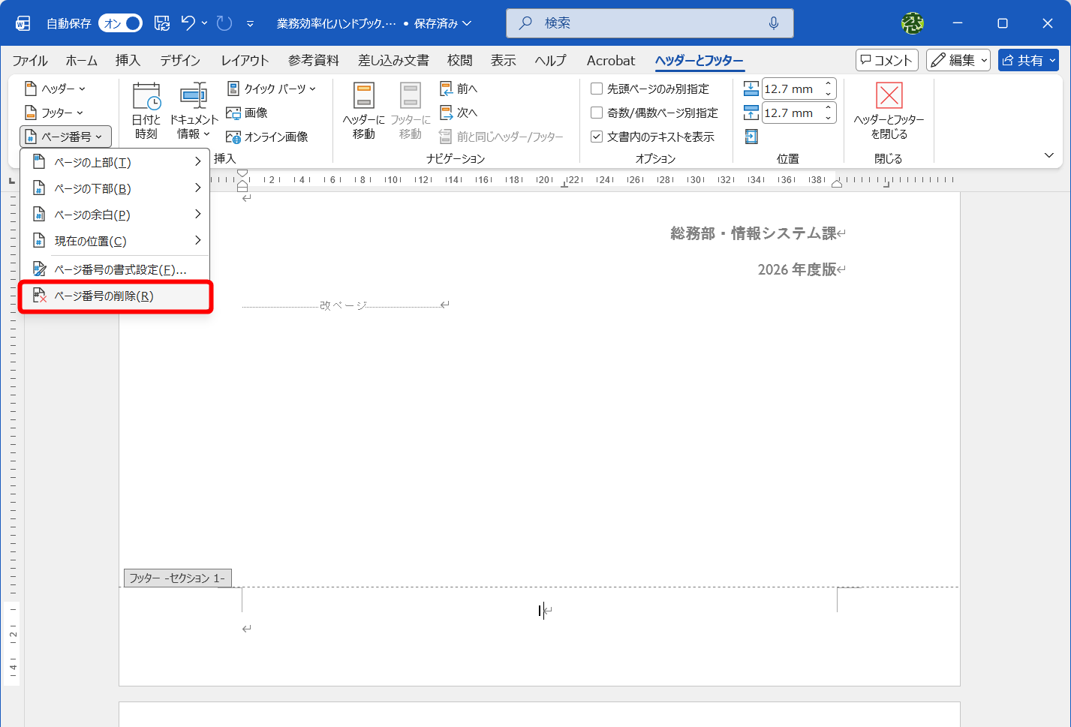Select the ヘッダーとフッター tab
Screen dimensions: 1071x727
(x=699, y=61)
